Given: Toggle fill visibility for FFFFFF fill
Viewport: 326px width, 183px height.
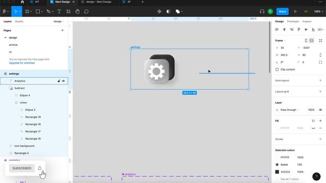Looking at the screenshot, I should pos(313,128).
